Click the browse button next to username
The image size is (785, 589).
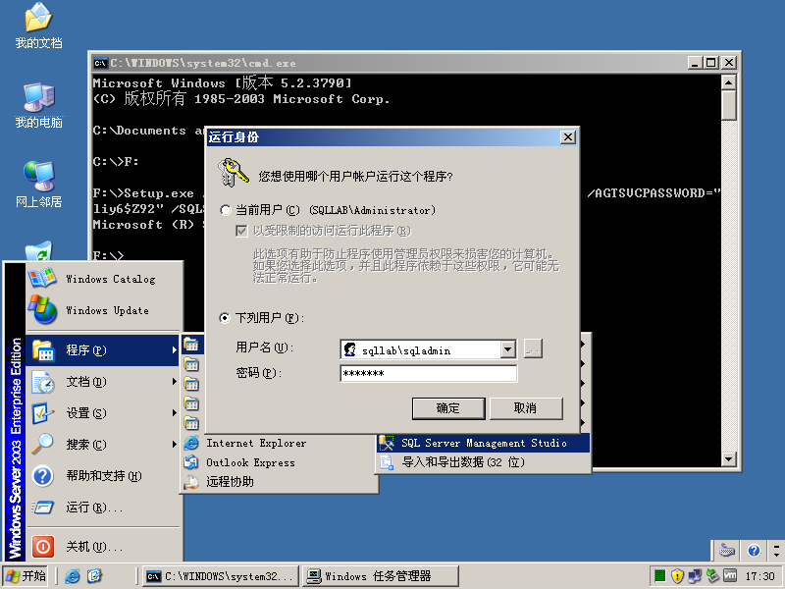(533, 349)
